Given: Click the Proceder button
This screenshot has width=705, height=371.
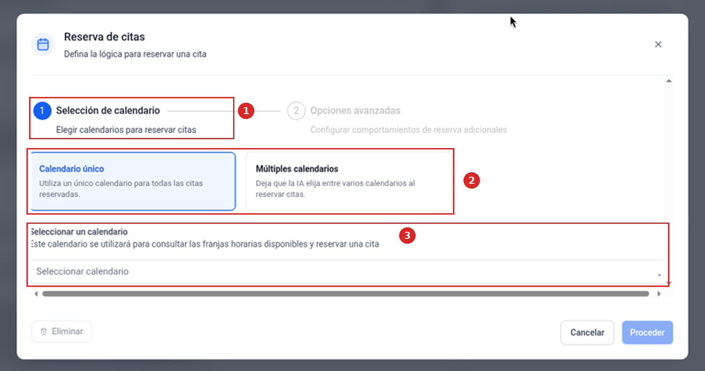Looking at the screenshot, I should click(647, 332).
